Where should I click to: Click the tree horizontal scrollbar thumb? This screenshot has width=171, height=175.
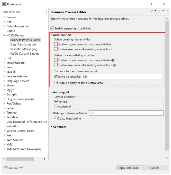[20, 159]
